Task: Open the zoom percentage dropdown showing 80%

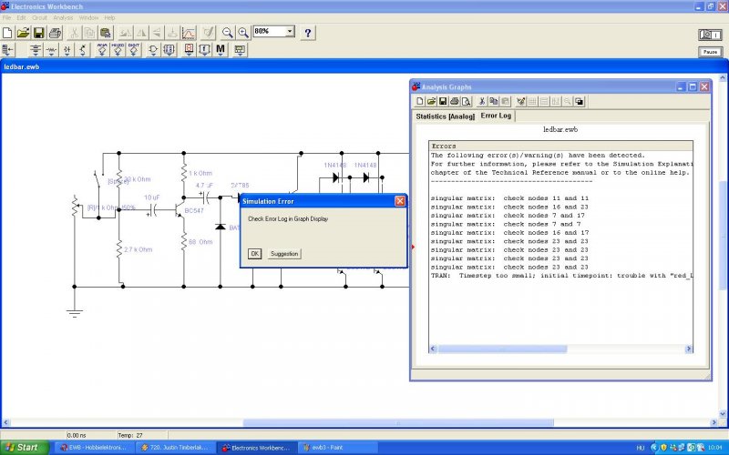Action: point(290,31)
